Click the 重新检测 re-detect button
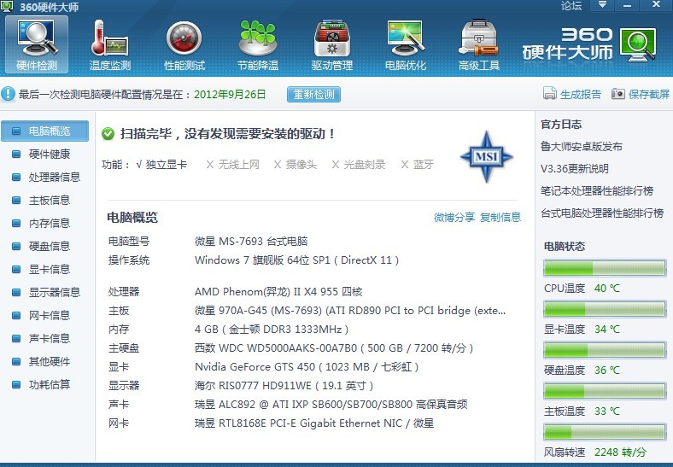Image resolution: width=673 pixels, height=467 pixels. click(x=313, y=95)
